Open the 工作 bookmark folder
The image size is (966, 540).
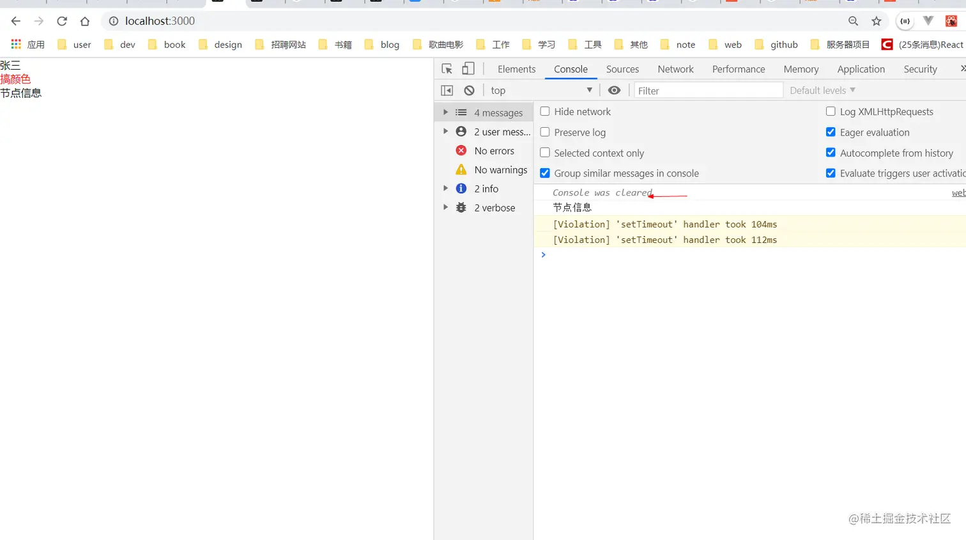click(493, 45)
